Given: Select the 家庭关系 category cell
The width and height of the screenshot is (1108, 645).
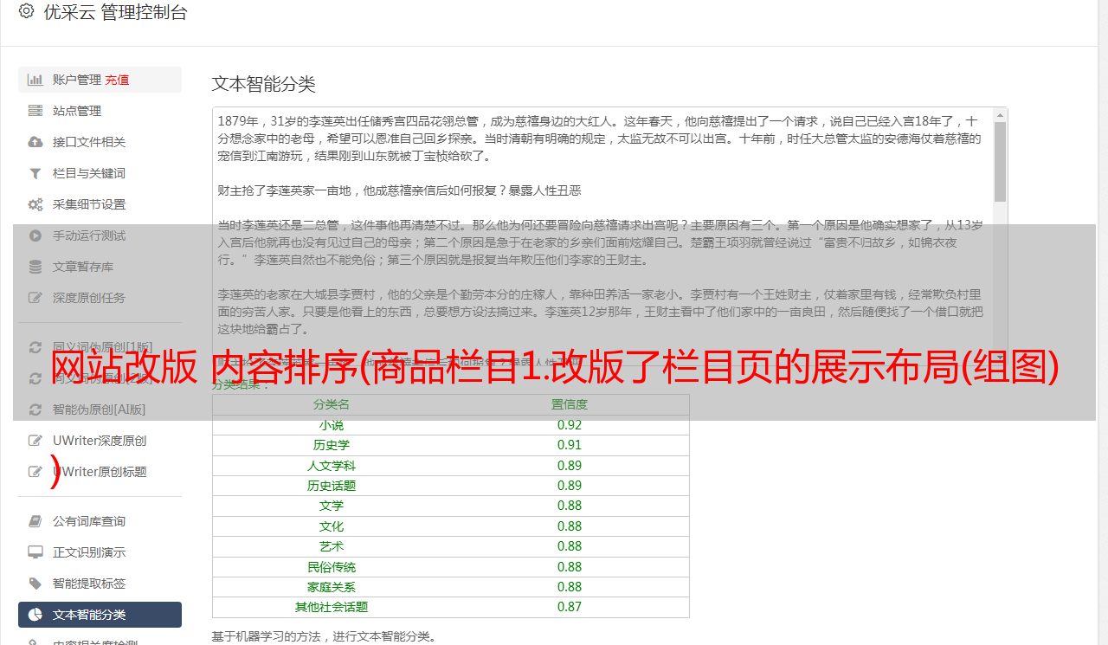Looking at the screenshot, I should pyautogui.click(x=332, y=587).
